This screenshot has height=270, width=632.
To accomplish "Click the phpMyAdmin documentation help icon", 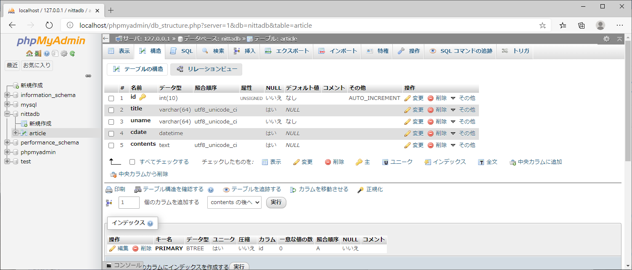I will pyautogui.click(x=47, y=53).
